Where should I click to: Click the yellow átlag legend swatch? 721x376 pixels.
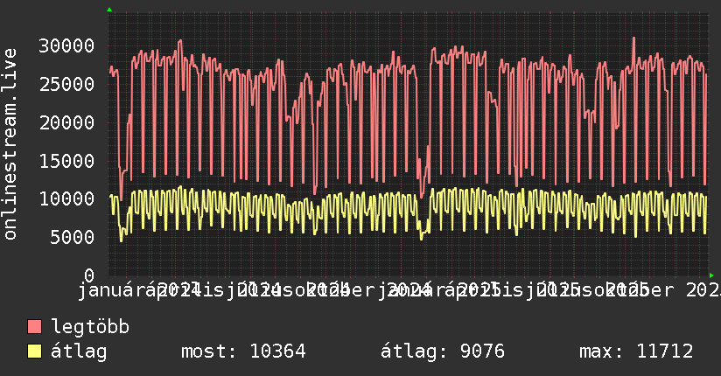[x=34, y=352]
